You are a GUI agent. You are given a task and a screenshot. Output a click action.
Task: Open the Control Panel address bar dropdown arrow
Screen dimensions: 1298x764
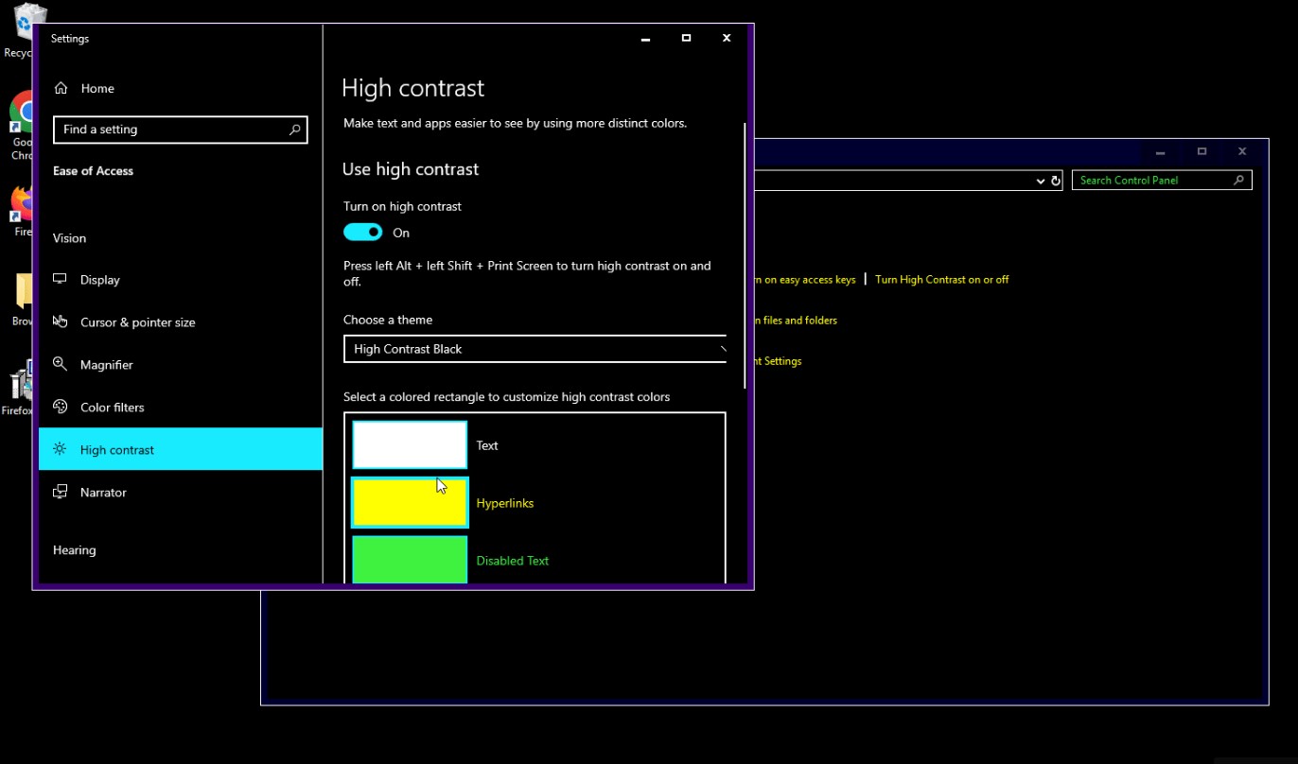point(1040,181)
